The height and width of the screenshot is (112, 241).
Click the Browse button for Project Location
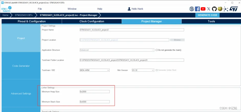click(x=177, y=40)
